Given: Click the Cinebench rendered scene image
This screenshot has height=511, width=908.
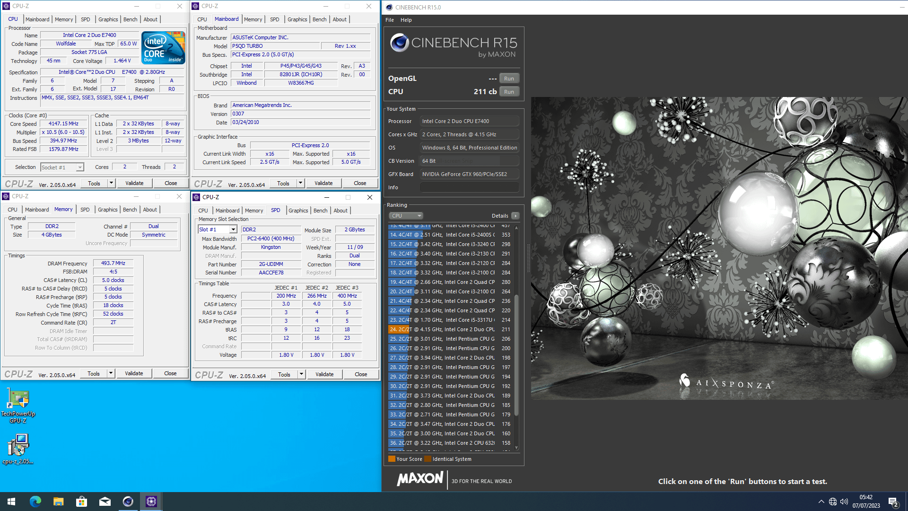Looking at the screenshot, I should tap(719, 248).
